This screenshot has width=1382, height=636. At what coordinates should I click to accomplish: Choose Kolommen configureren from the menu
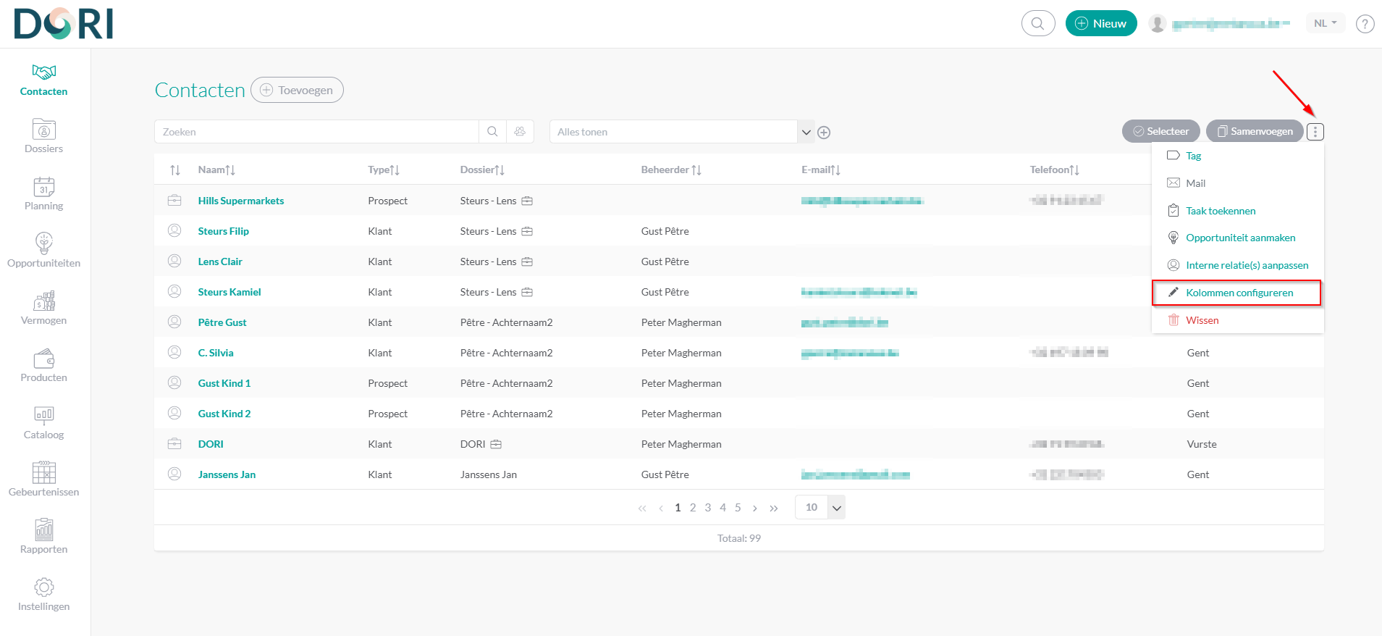(1239, 293)
